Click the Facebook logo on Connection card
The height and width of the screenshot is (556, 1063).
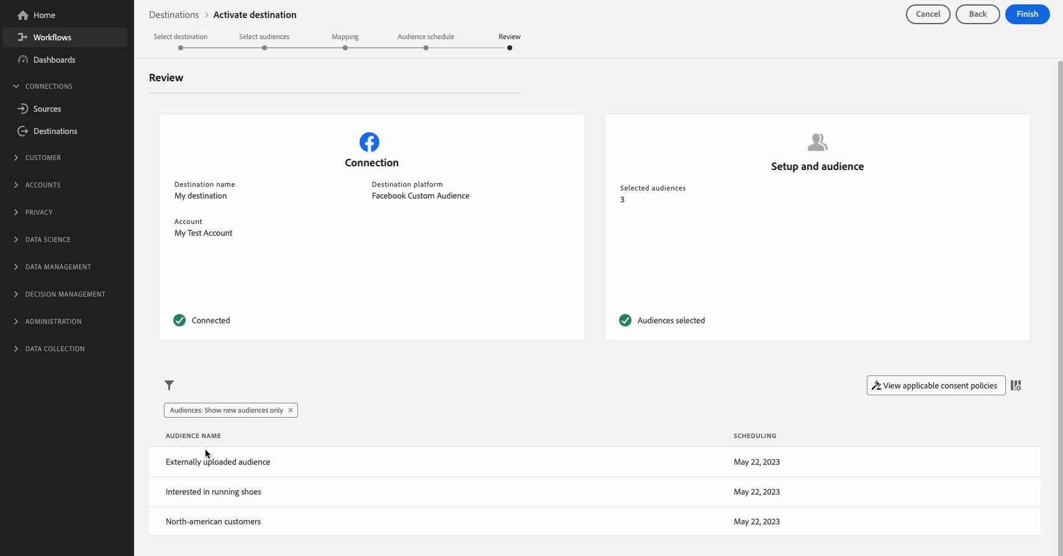point(369,142)
